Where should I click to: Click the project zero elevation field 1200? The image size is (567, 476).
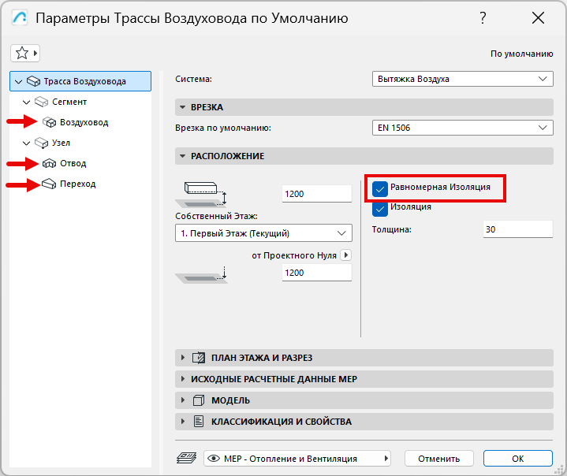(x=317, y=273)
